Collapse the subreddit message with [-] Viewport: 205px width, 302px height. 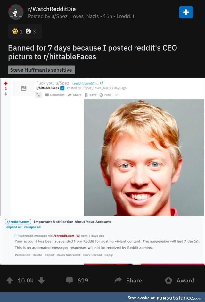(16, 236)
